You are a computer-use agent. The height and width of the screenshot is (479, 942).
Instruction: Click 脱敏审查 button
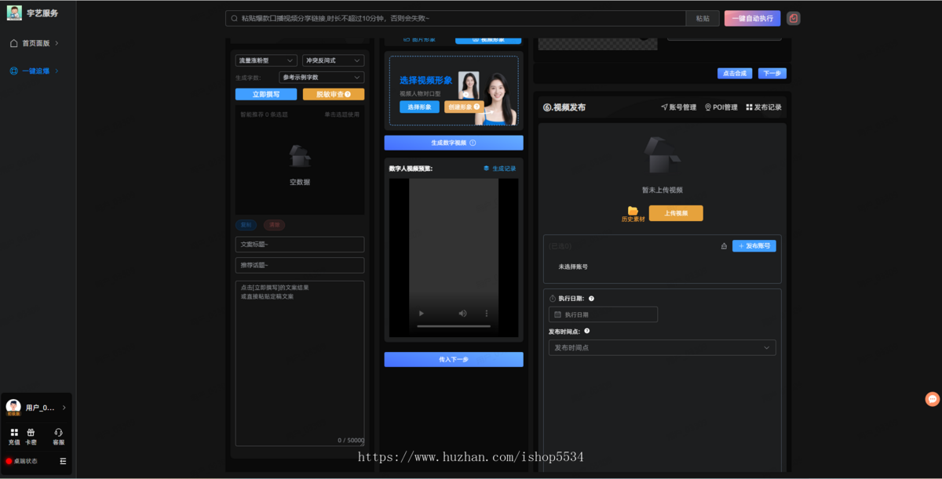[x=334, y=94]
